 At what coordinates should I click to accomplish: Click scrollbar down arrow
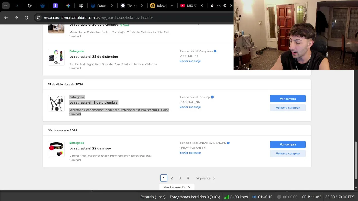pos(356,188)
